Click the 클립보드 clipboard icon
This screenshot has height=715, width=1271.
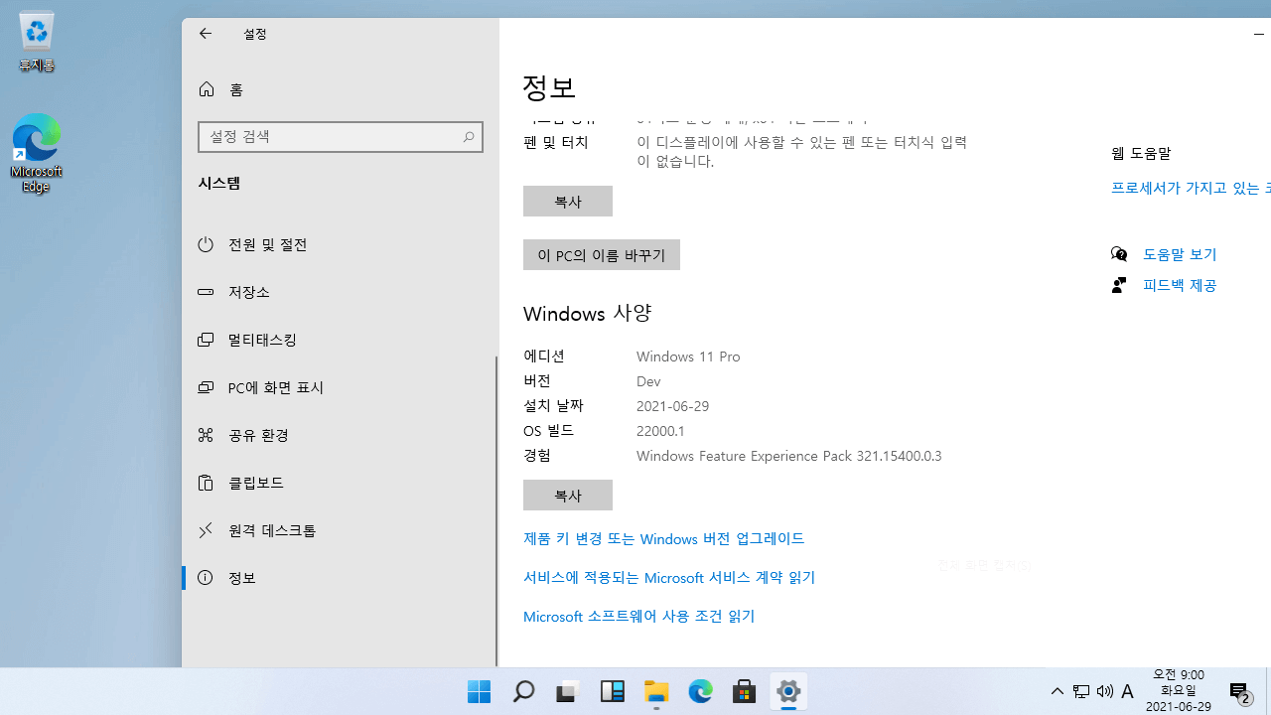206,483
